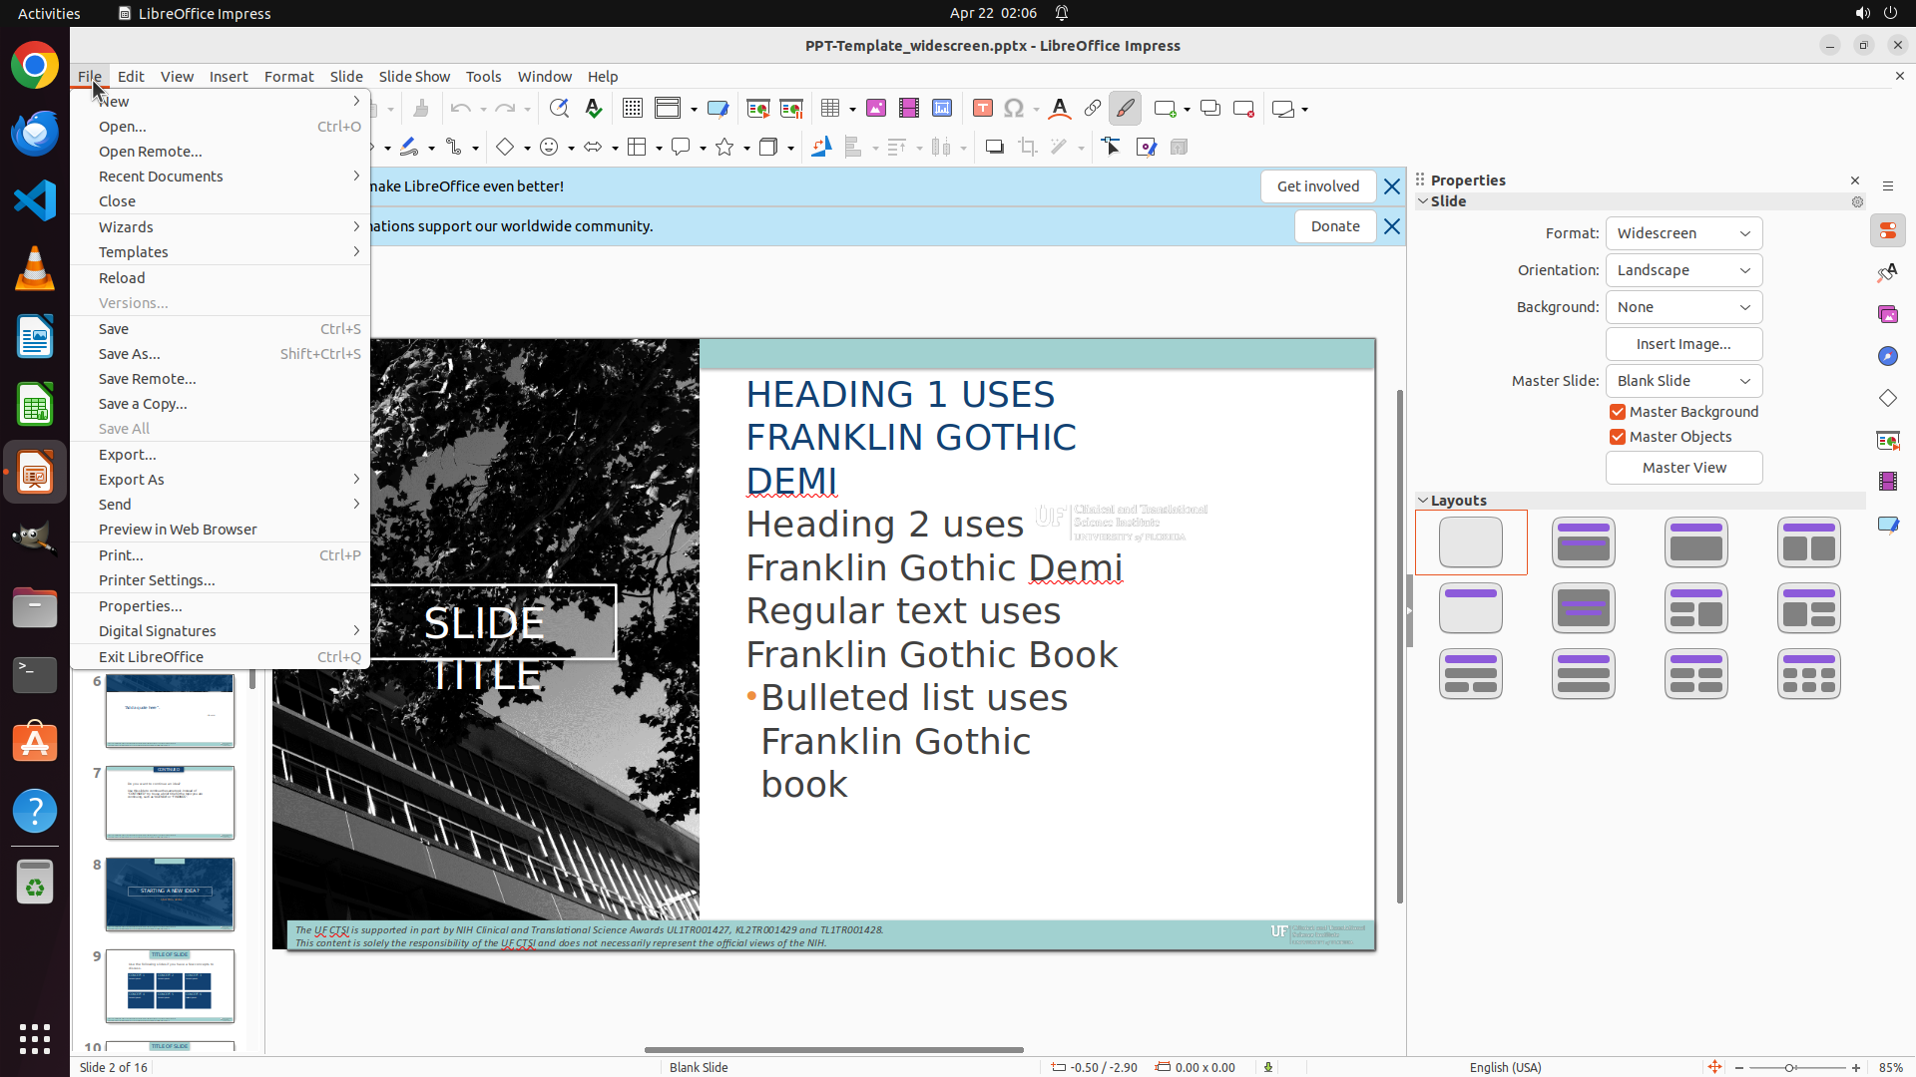
Task: Expand the Master Slide dropdown
Action: point(1683,381)
